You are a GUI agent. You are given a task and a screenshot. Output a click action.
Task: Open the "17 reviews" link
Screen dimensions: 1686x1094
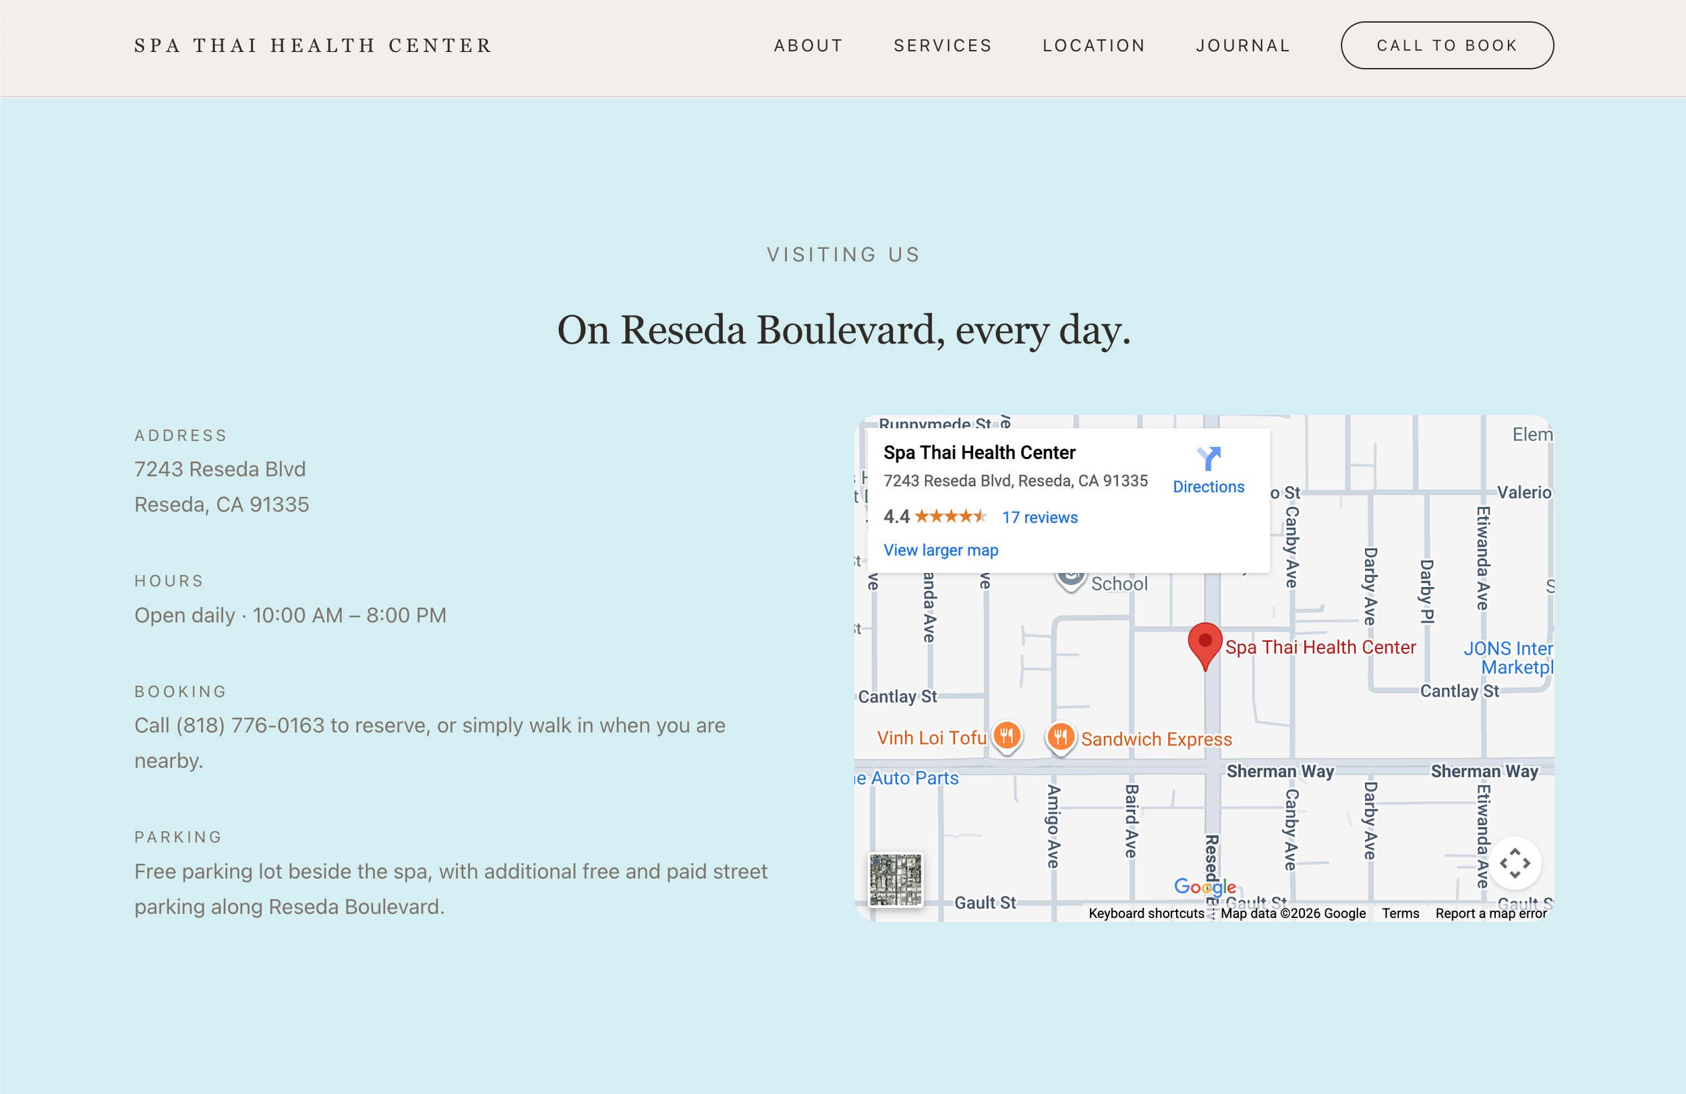(x=1039, y=517)
